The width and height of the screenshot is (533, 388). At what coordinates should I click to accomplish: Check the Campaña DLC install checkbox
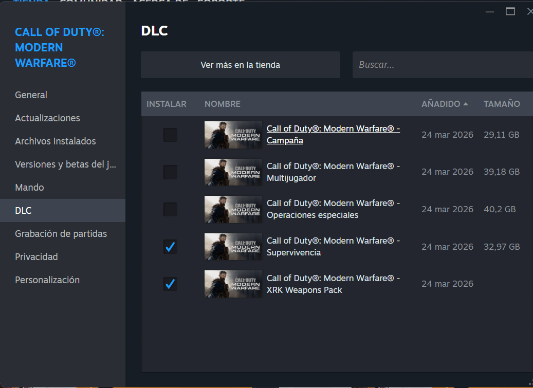tap(170, 135)
